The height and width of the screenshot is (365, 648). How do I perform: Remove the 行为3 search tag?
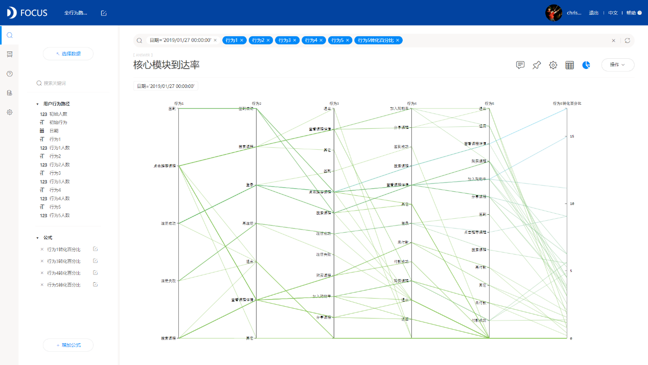295,40
